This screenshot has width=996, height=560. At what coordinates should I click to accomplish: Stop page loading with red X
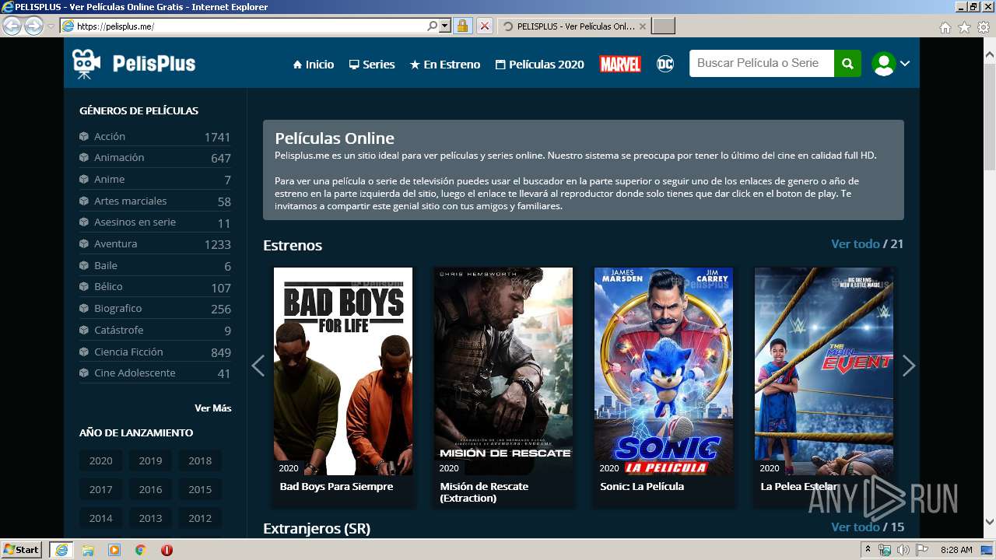pos(484,26)
